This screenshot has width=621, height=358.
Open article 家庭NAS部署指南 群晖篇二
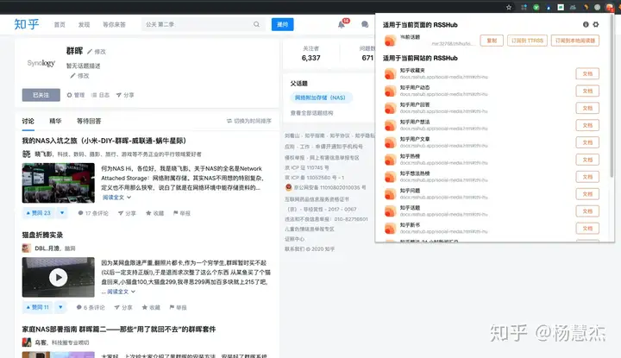119,330
